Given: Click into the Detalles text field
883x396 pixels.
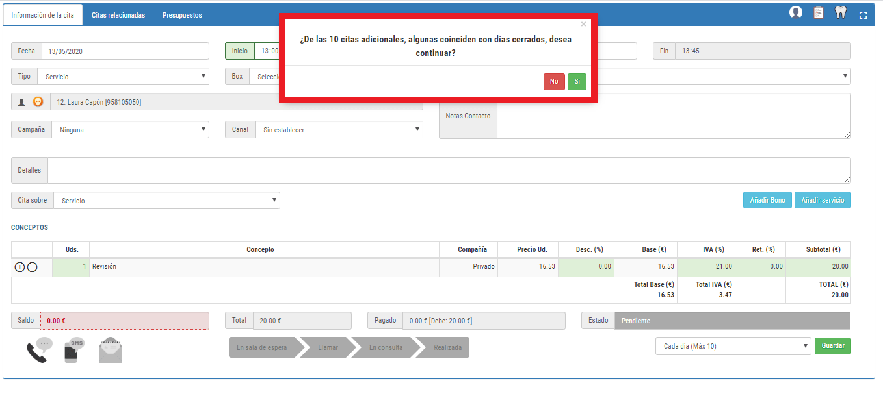Looking at the screenshot, I should tap(449, 171).
